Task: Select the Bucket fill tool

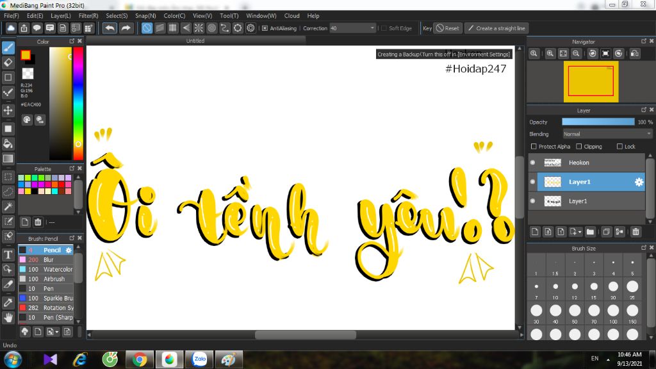Action: point(8,143)
